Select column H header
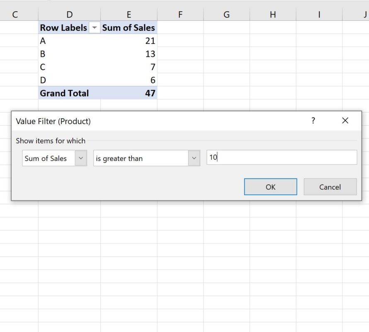 tap(273, 15)
